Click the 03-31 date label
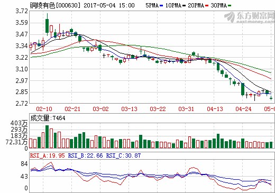 [x=186, y=109]
